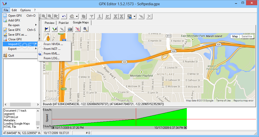Click speed chart start time arrow

point(53,128)
